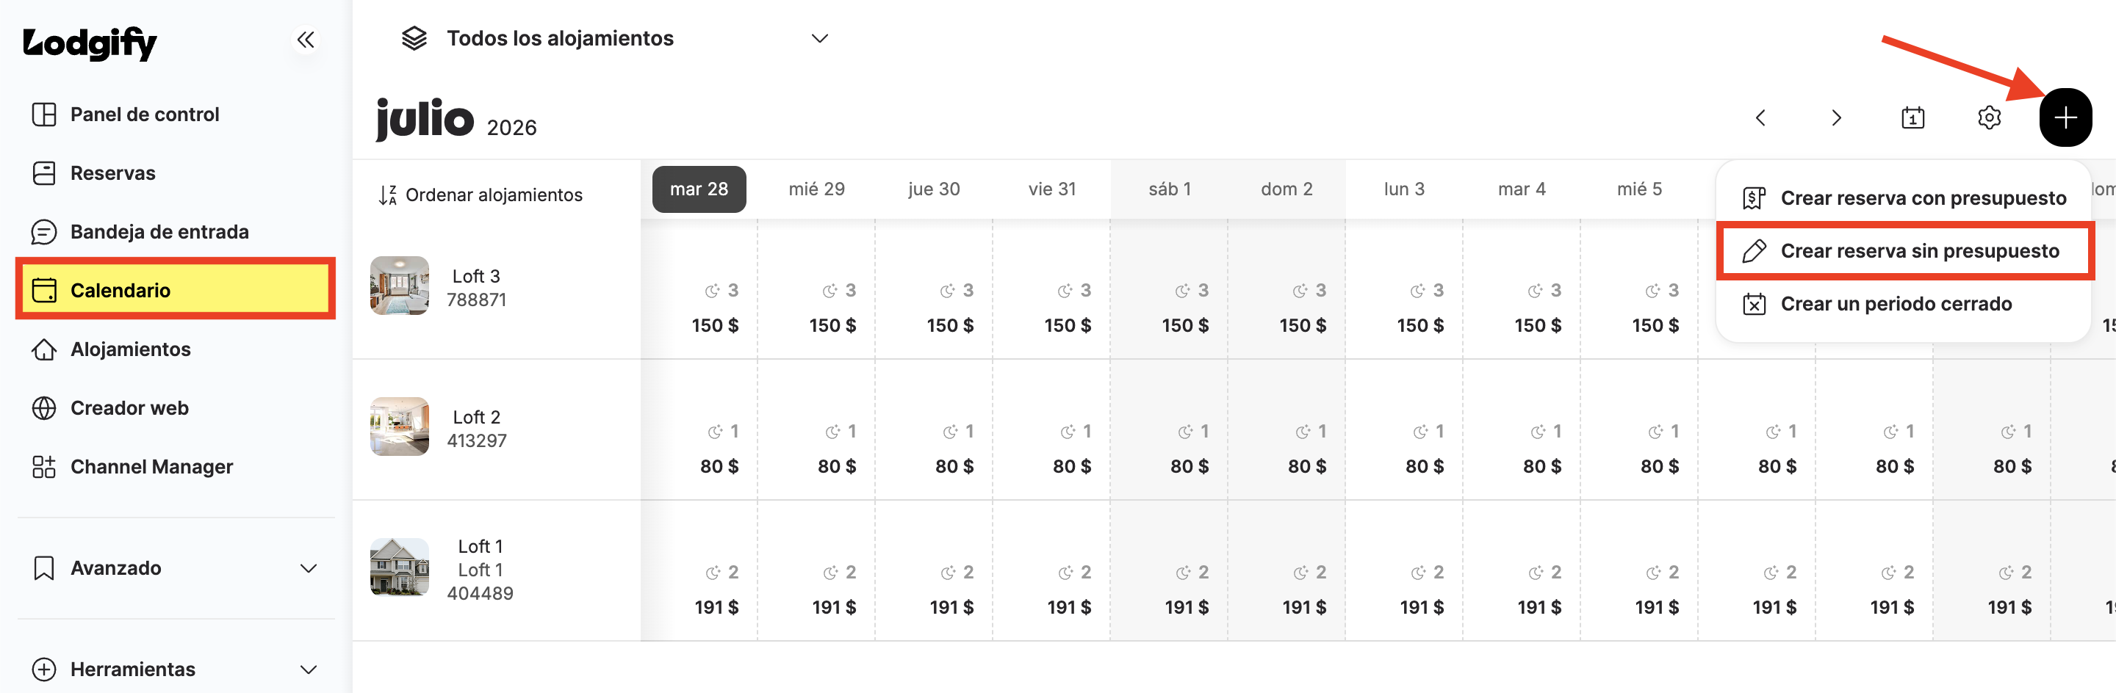The width and height of the screenshot is (2116, 693).
Task: Click the Loft 3 thumbnail image
Action: [x=399, y=286]
